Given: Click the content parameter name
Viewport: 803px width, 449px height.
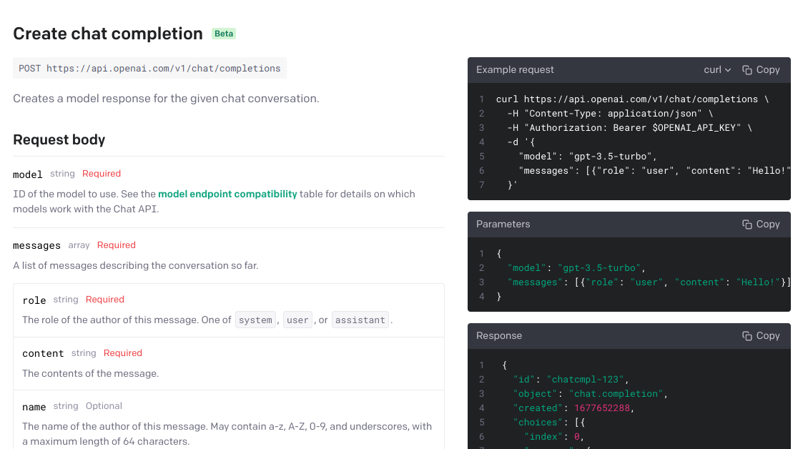Looking at the screenshot, I should [x=43, y=354].
